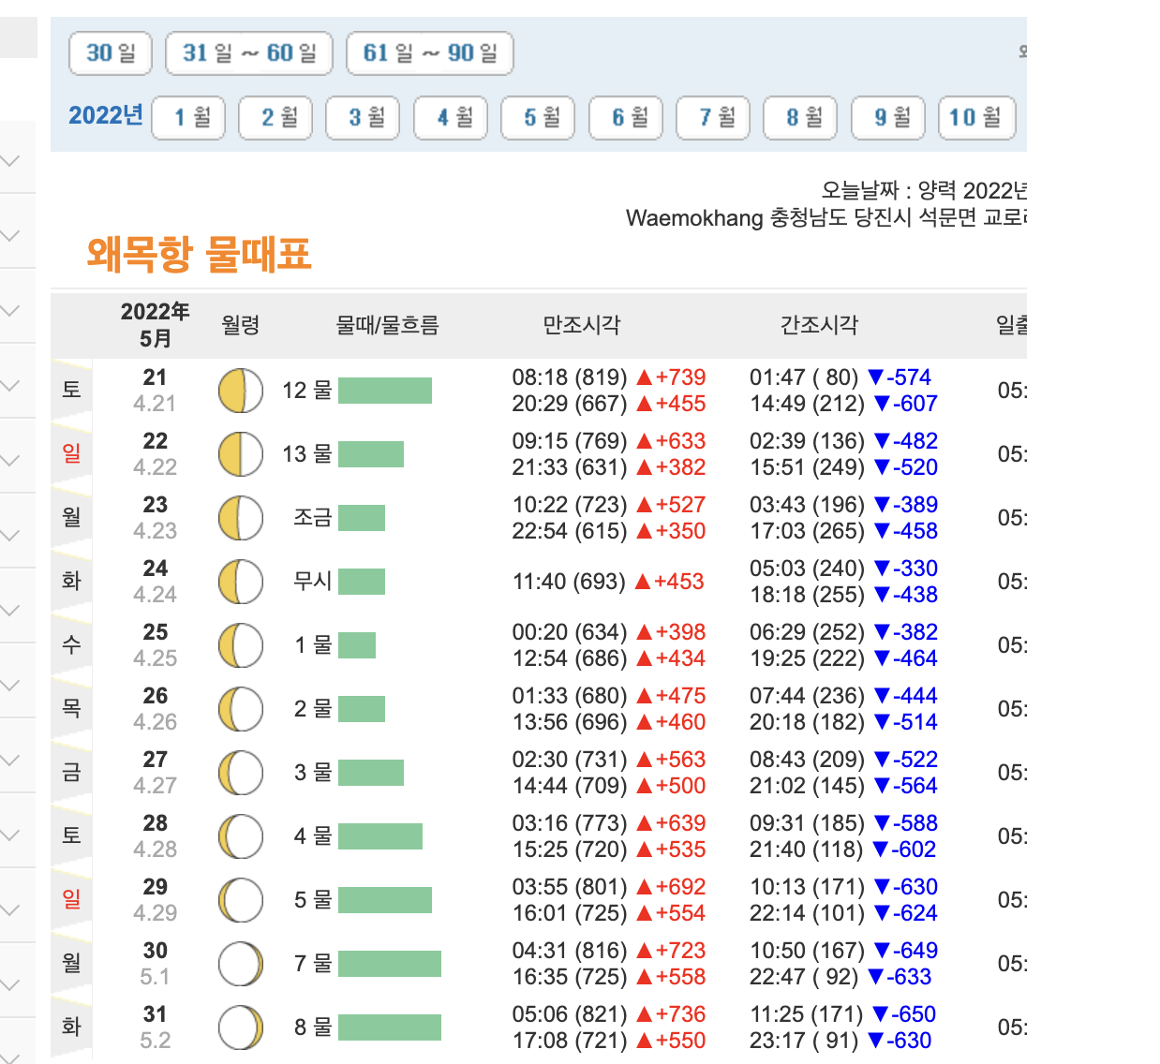Click the moon phase icon for May 27
1160x1064 pixels.
240,772
